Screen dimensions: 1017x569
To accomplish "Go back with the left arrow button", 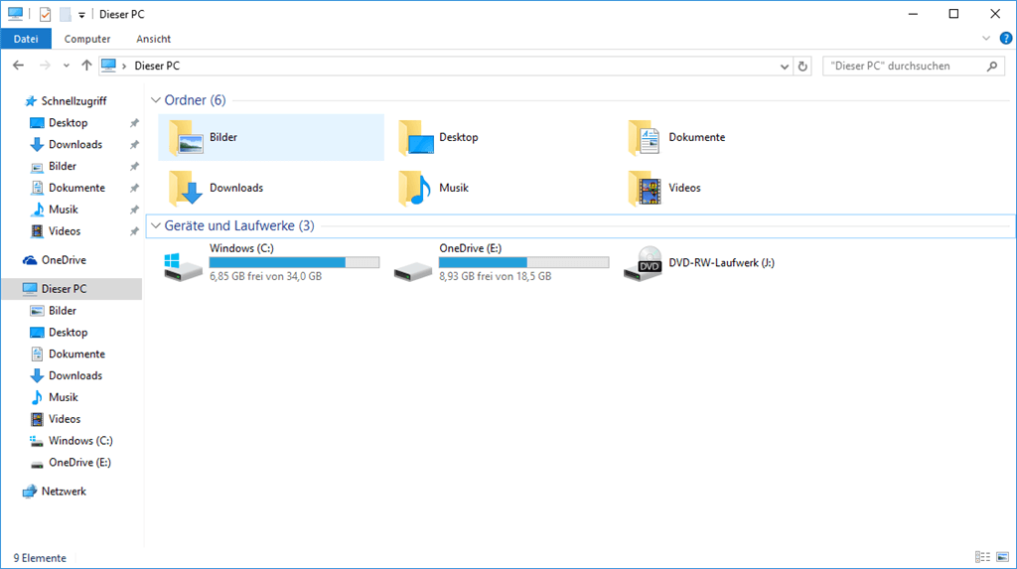I will coord(18,66).
